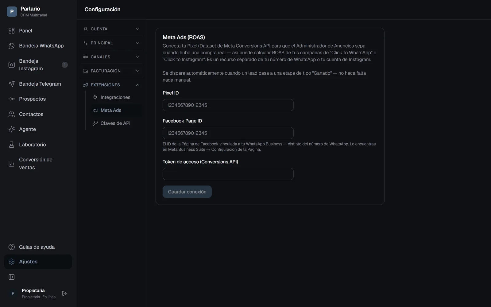Expand the CUENTA section chevron
This screenshot has height=307, width=491.
(138, 29)
